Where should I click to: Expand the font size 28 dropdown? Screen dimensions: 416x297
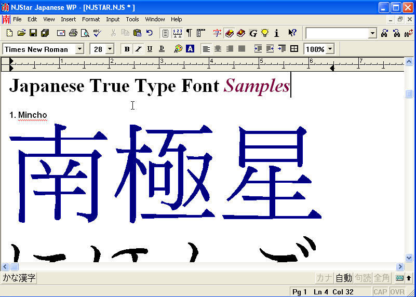pyautogui.click(x=110, y=49)
